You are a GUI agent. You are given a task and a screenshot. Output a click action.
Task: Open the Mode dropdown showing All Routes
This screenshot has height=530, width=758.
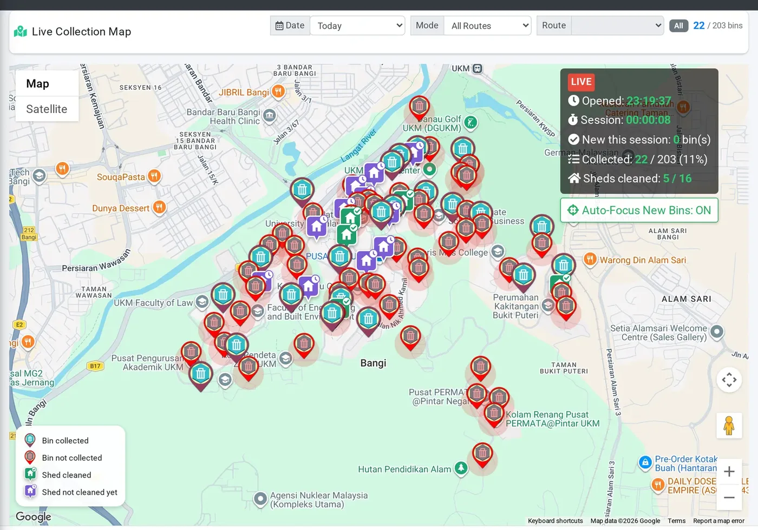click(x=487, y=25)
